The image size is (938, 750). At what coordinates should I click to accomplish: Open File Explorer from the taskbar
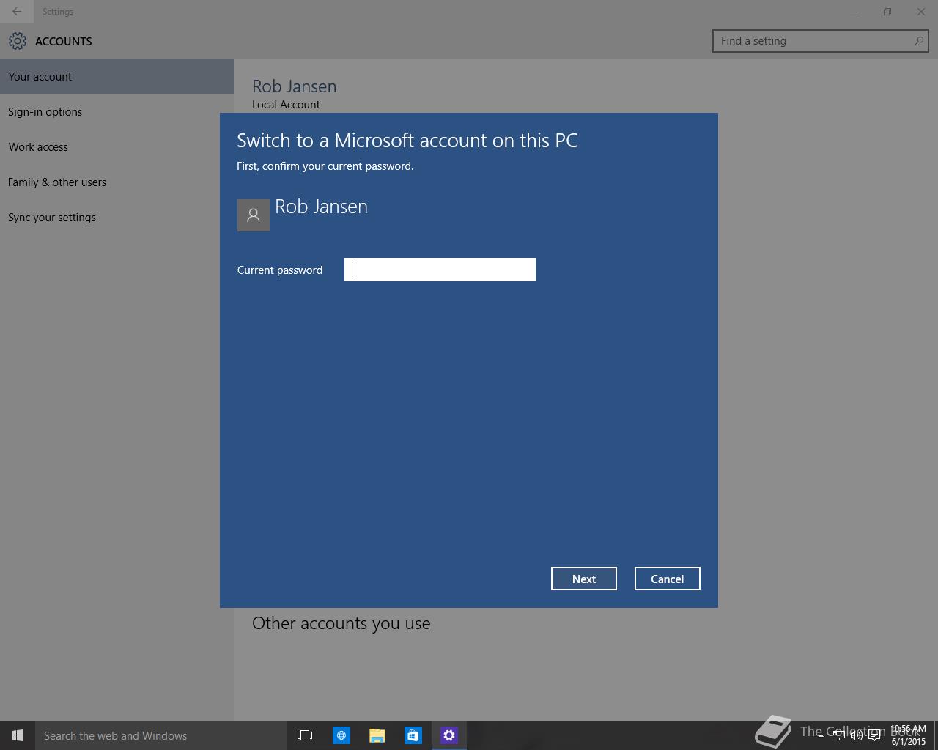377,735
